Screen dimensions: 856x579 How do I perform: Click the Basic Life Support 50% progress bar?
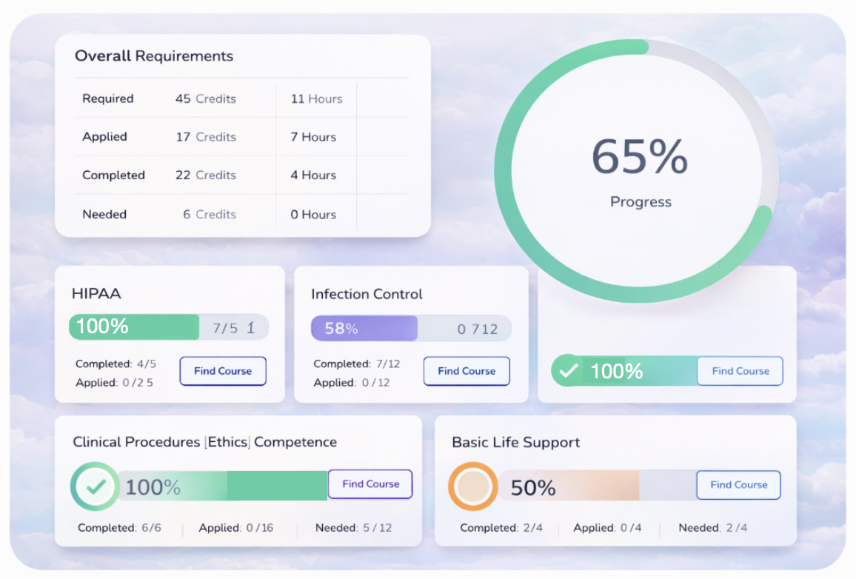click(598, 486)
